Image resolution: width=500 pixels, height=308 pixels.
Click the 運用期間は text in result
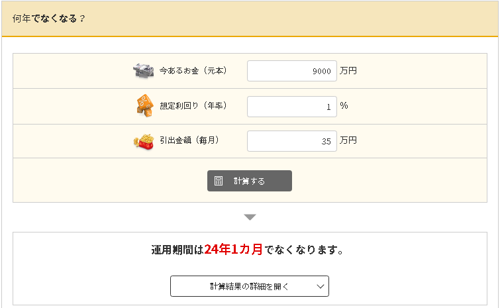click(x=177, y=250)
